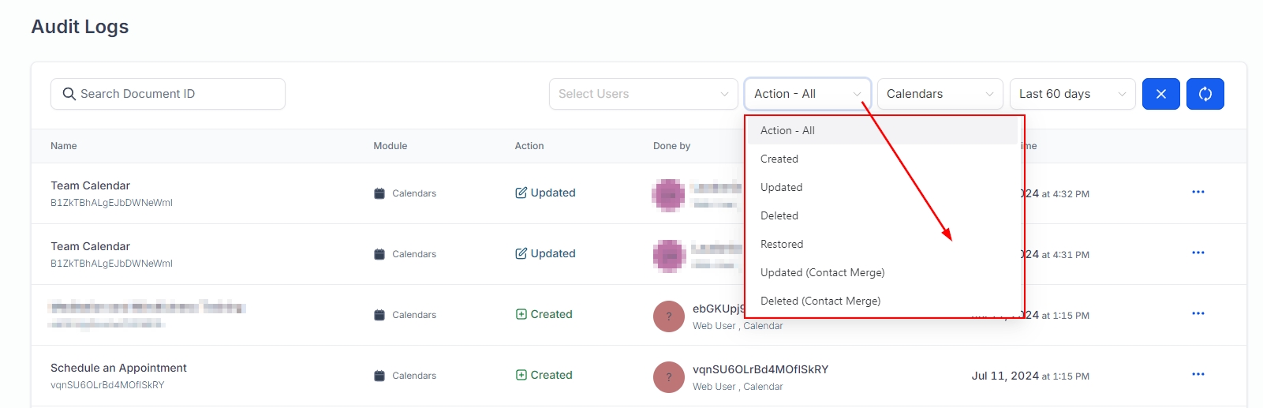Click the Search Document ID field
This screenshot has height=408, width=1263.
[177, 94]
